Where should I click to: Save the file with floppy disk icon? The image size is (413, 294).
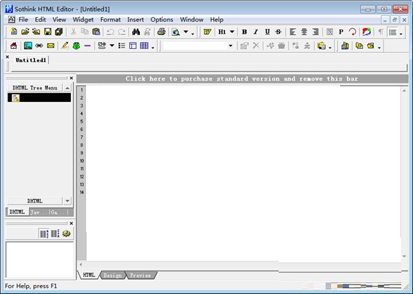pyautogui.click(x=47, y=32)
